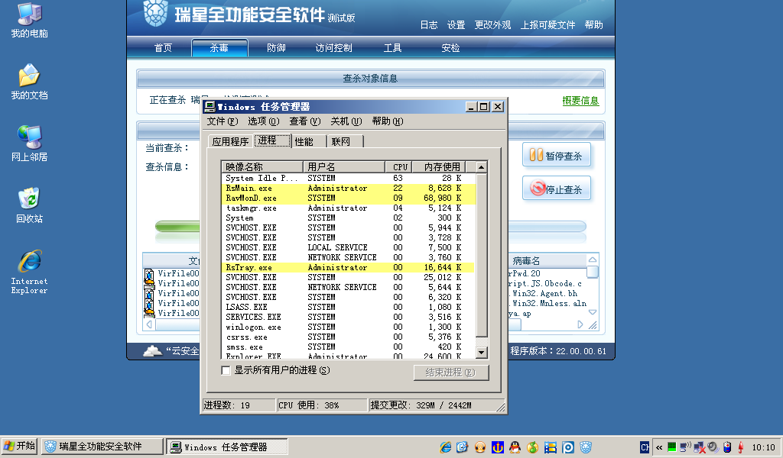This screenshot has width=783, height=458.
Task: Open the 安检 tab in Rising
Action: point(450,48)
